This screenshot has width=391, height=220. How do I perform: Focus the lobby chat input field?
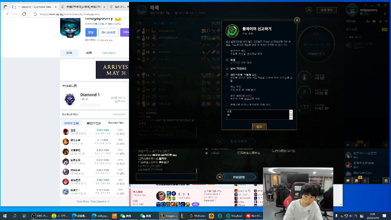pos(166,177)
